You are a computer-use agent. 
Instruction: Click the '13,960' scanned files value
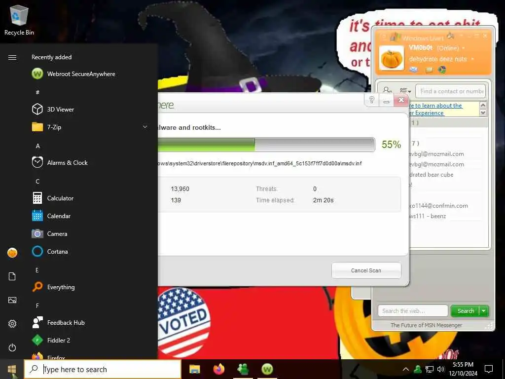click(x=180, y=189)
